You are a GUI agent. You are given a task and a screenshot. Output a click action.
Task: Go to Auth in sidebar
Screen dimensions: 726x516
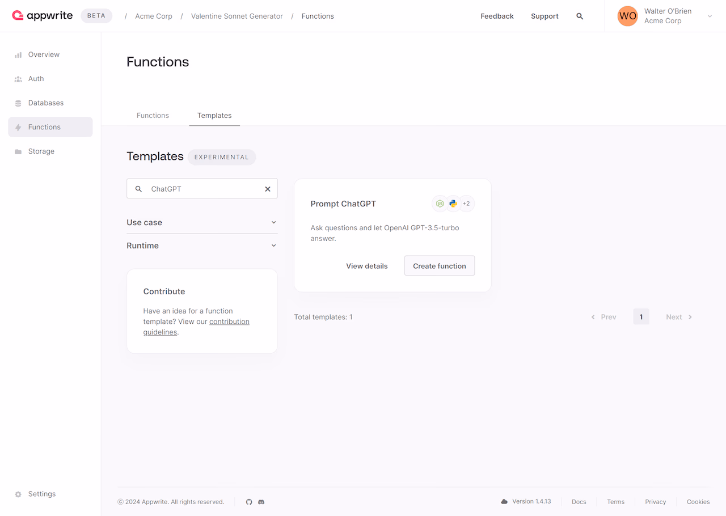pos(50,79)
